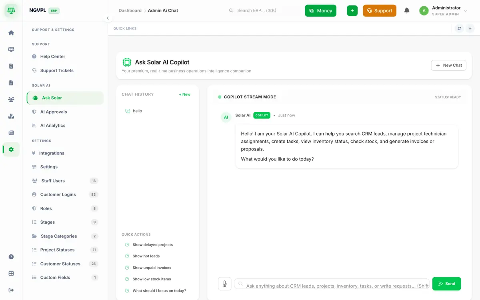The width and height of the screenshot is (480, 300).
Task: Open Customer Statuses
Action: (x=65, y=264)
